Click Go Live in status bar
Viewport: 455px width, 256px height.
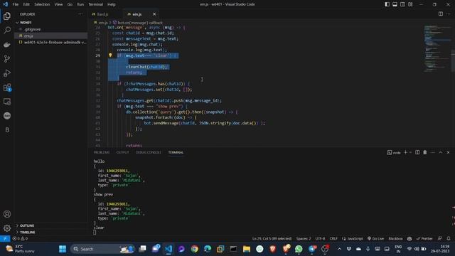[375, 239]
